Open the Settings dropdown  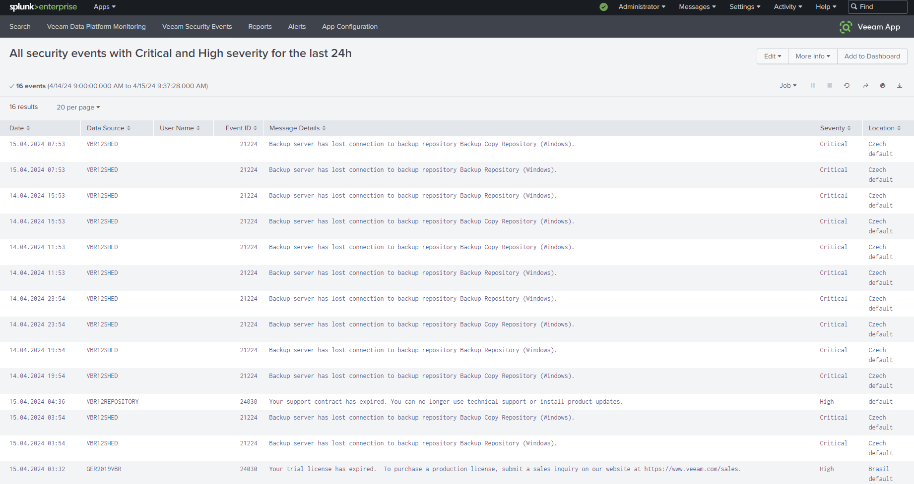745,7
